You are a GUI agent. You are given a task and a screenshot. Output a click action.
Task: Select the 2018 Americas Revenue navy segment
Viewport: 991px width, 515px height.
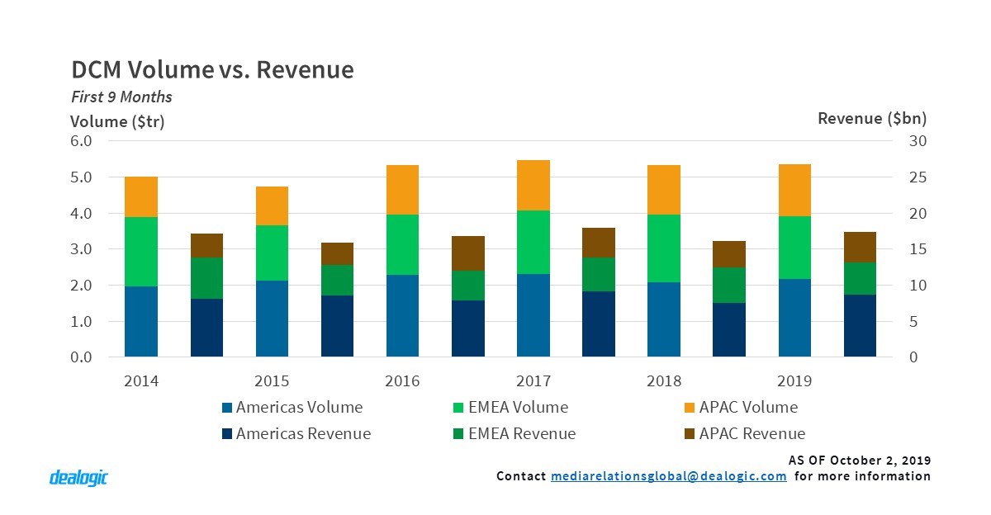[729, 329]
